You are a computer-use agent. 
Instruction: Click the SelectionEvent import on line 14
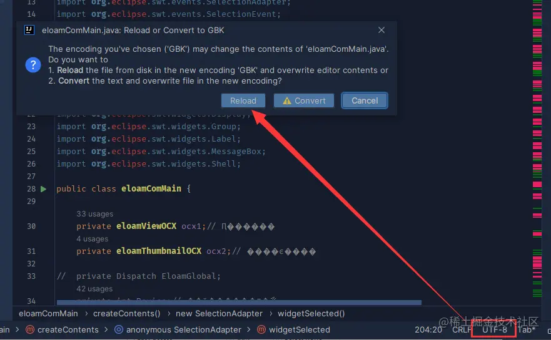pos(169,14)
